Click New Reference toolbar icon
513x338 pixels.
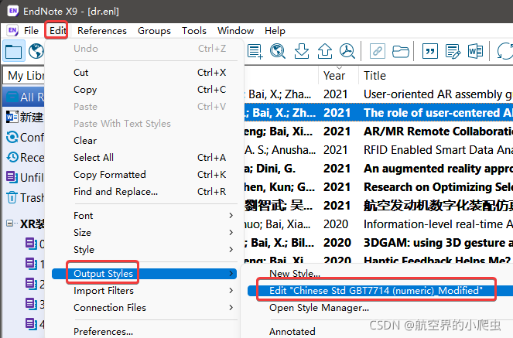point(255,51)
